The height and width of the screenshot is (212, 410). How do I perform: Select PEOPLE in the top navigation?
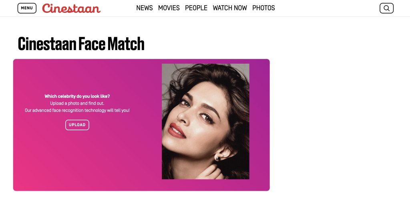point(196,8)
